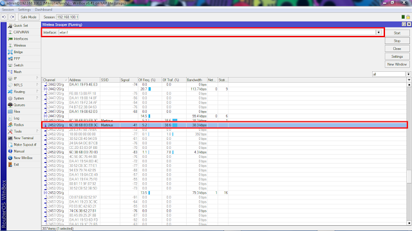412x231 pixels.
Task: Open Routing menu
Action: pos(19,92)
